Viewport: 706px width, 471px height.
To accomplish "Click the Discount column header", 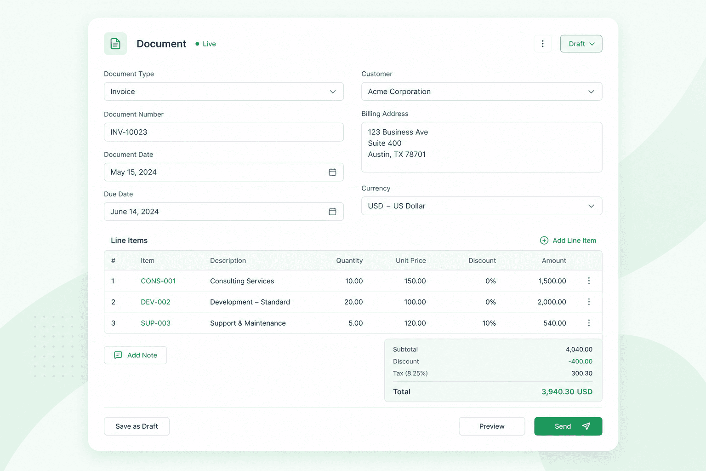I will (x=482, y=261).
